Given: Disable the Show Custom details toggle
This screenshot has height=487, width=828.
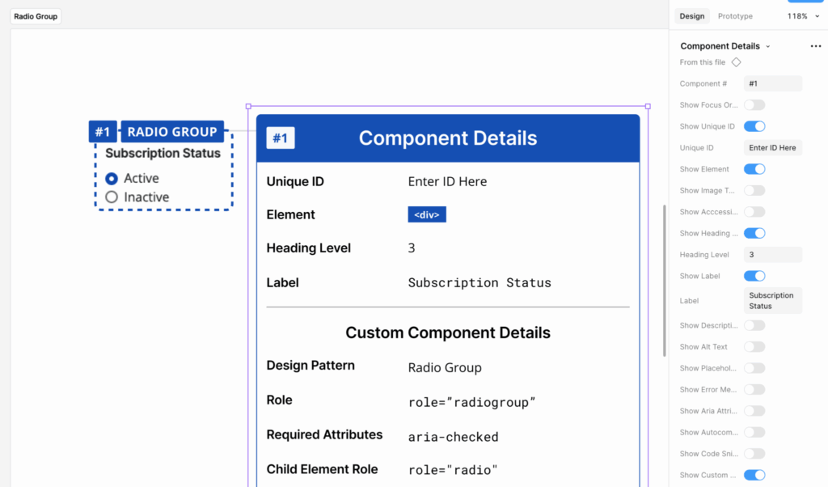Looking at the screenshot, I should pos(754,474).
